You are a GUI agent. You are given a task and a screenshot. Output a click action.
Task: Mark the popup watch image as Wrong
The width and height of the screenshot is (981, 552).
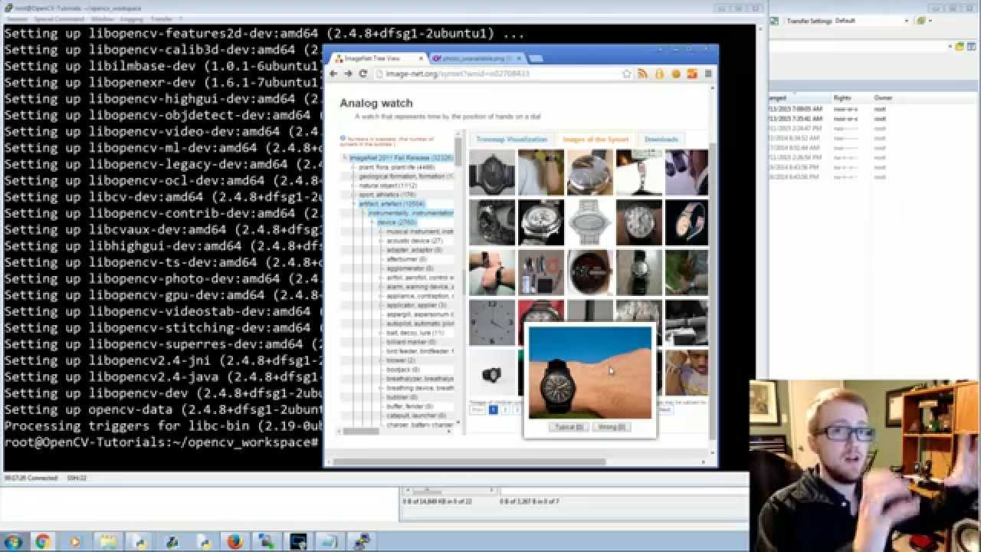point(612,427)
